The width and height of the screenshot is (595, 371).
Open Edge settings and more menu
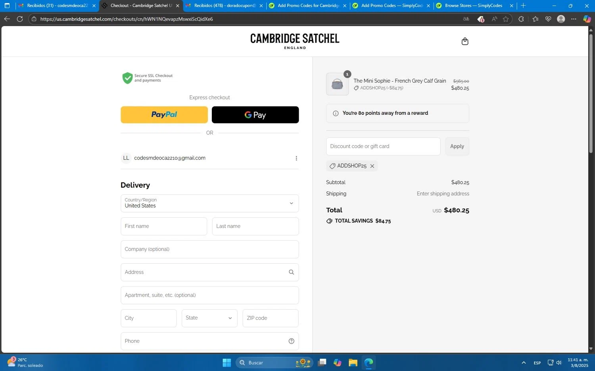coord(574,19)
